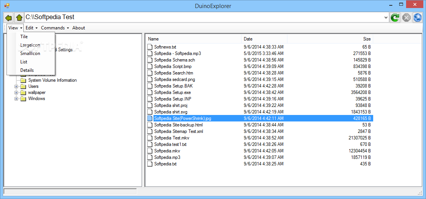Click the 21307025 B size cell

[x=360, y=138]
